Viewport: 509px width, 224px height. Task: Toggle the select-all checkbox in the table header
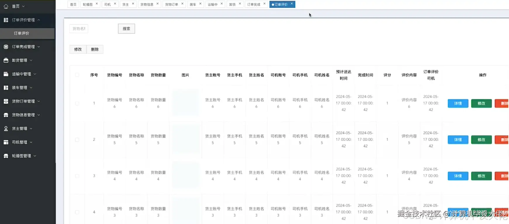tap(77, 75)
